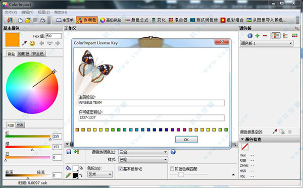Uncheck the 基本色标记 checkbox
This screenshot has width=303, height=188.
coord(120,169)
